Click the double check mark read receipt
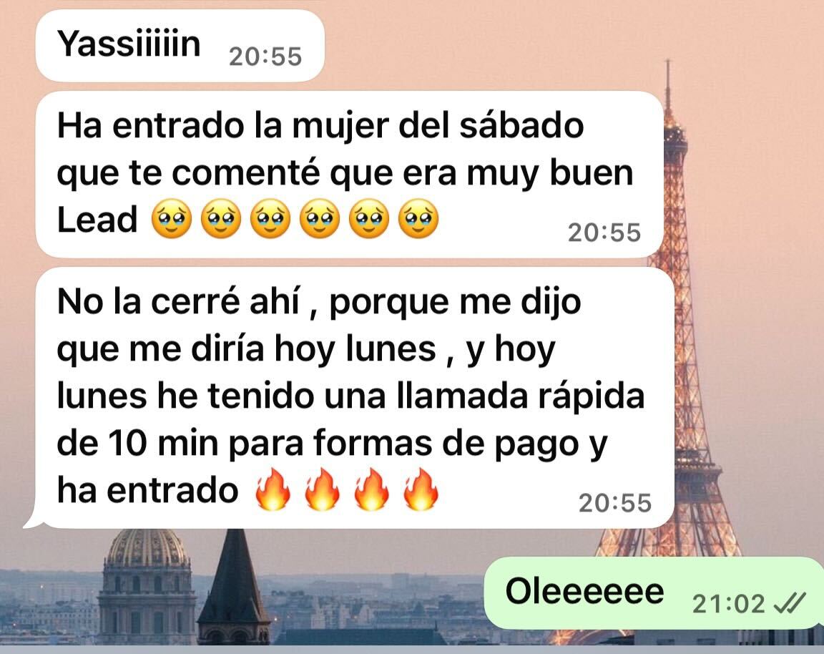The image size is (824, 654). 790,603
